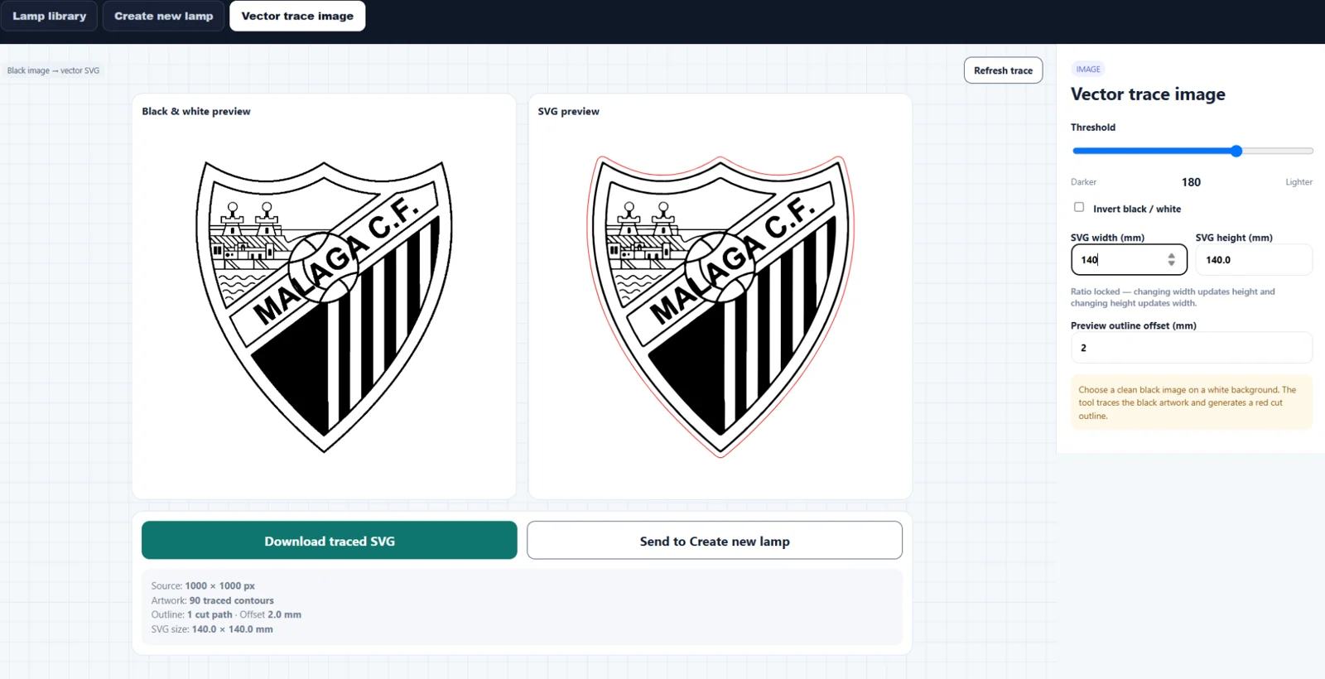The height and width of the screenshot is (679, 1325).
Task: Send trace to Create new lamp
Action: (x=715, y=540)
